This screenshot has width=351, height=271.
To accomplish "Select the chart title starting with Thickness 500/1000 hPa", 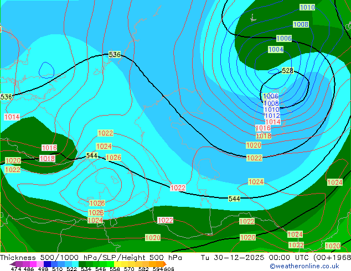I will pos(91,258).
